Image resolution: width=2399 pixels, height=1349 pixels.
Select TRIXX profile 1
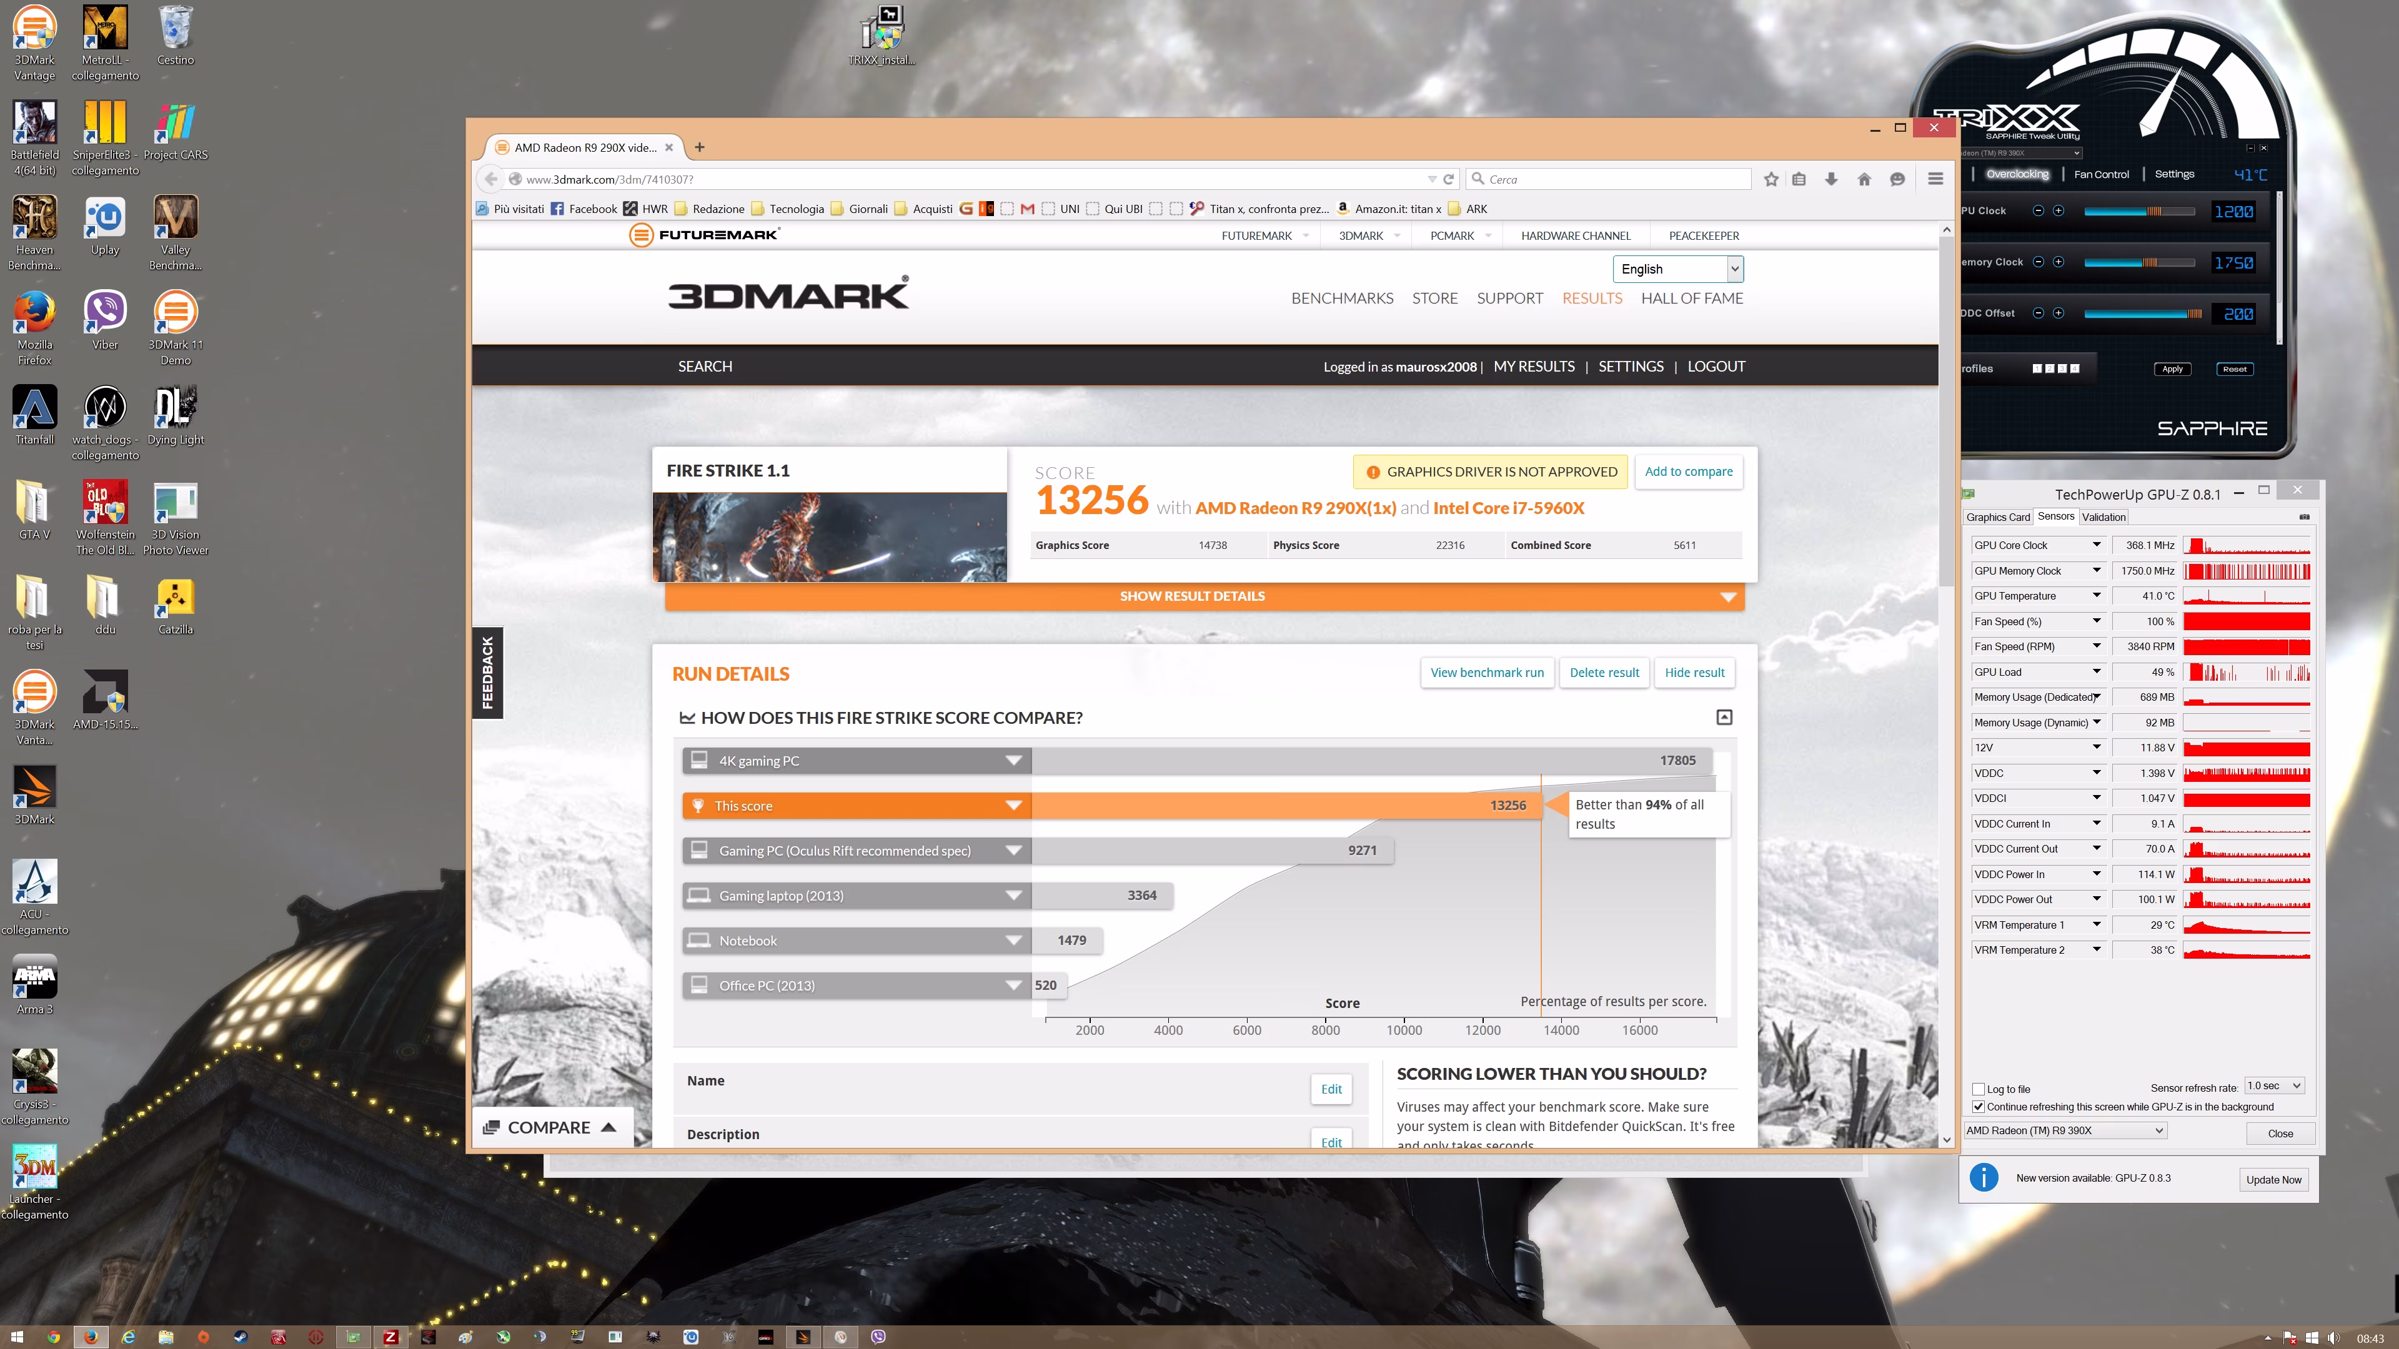tap(2037, 368)
